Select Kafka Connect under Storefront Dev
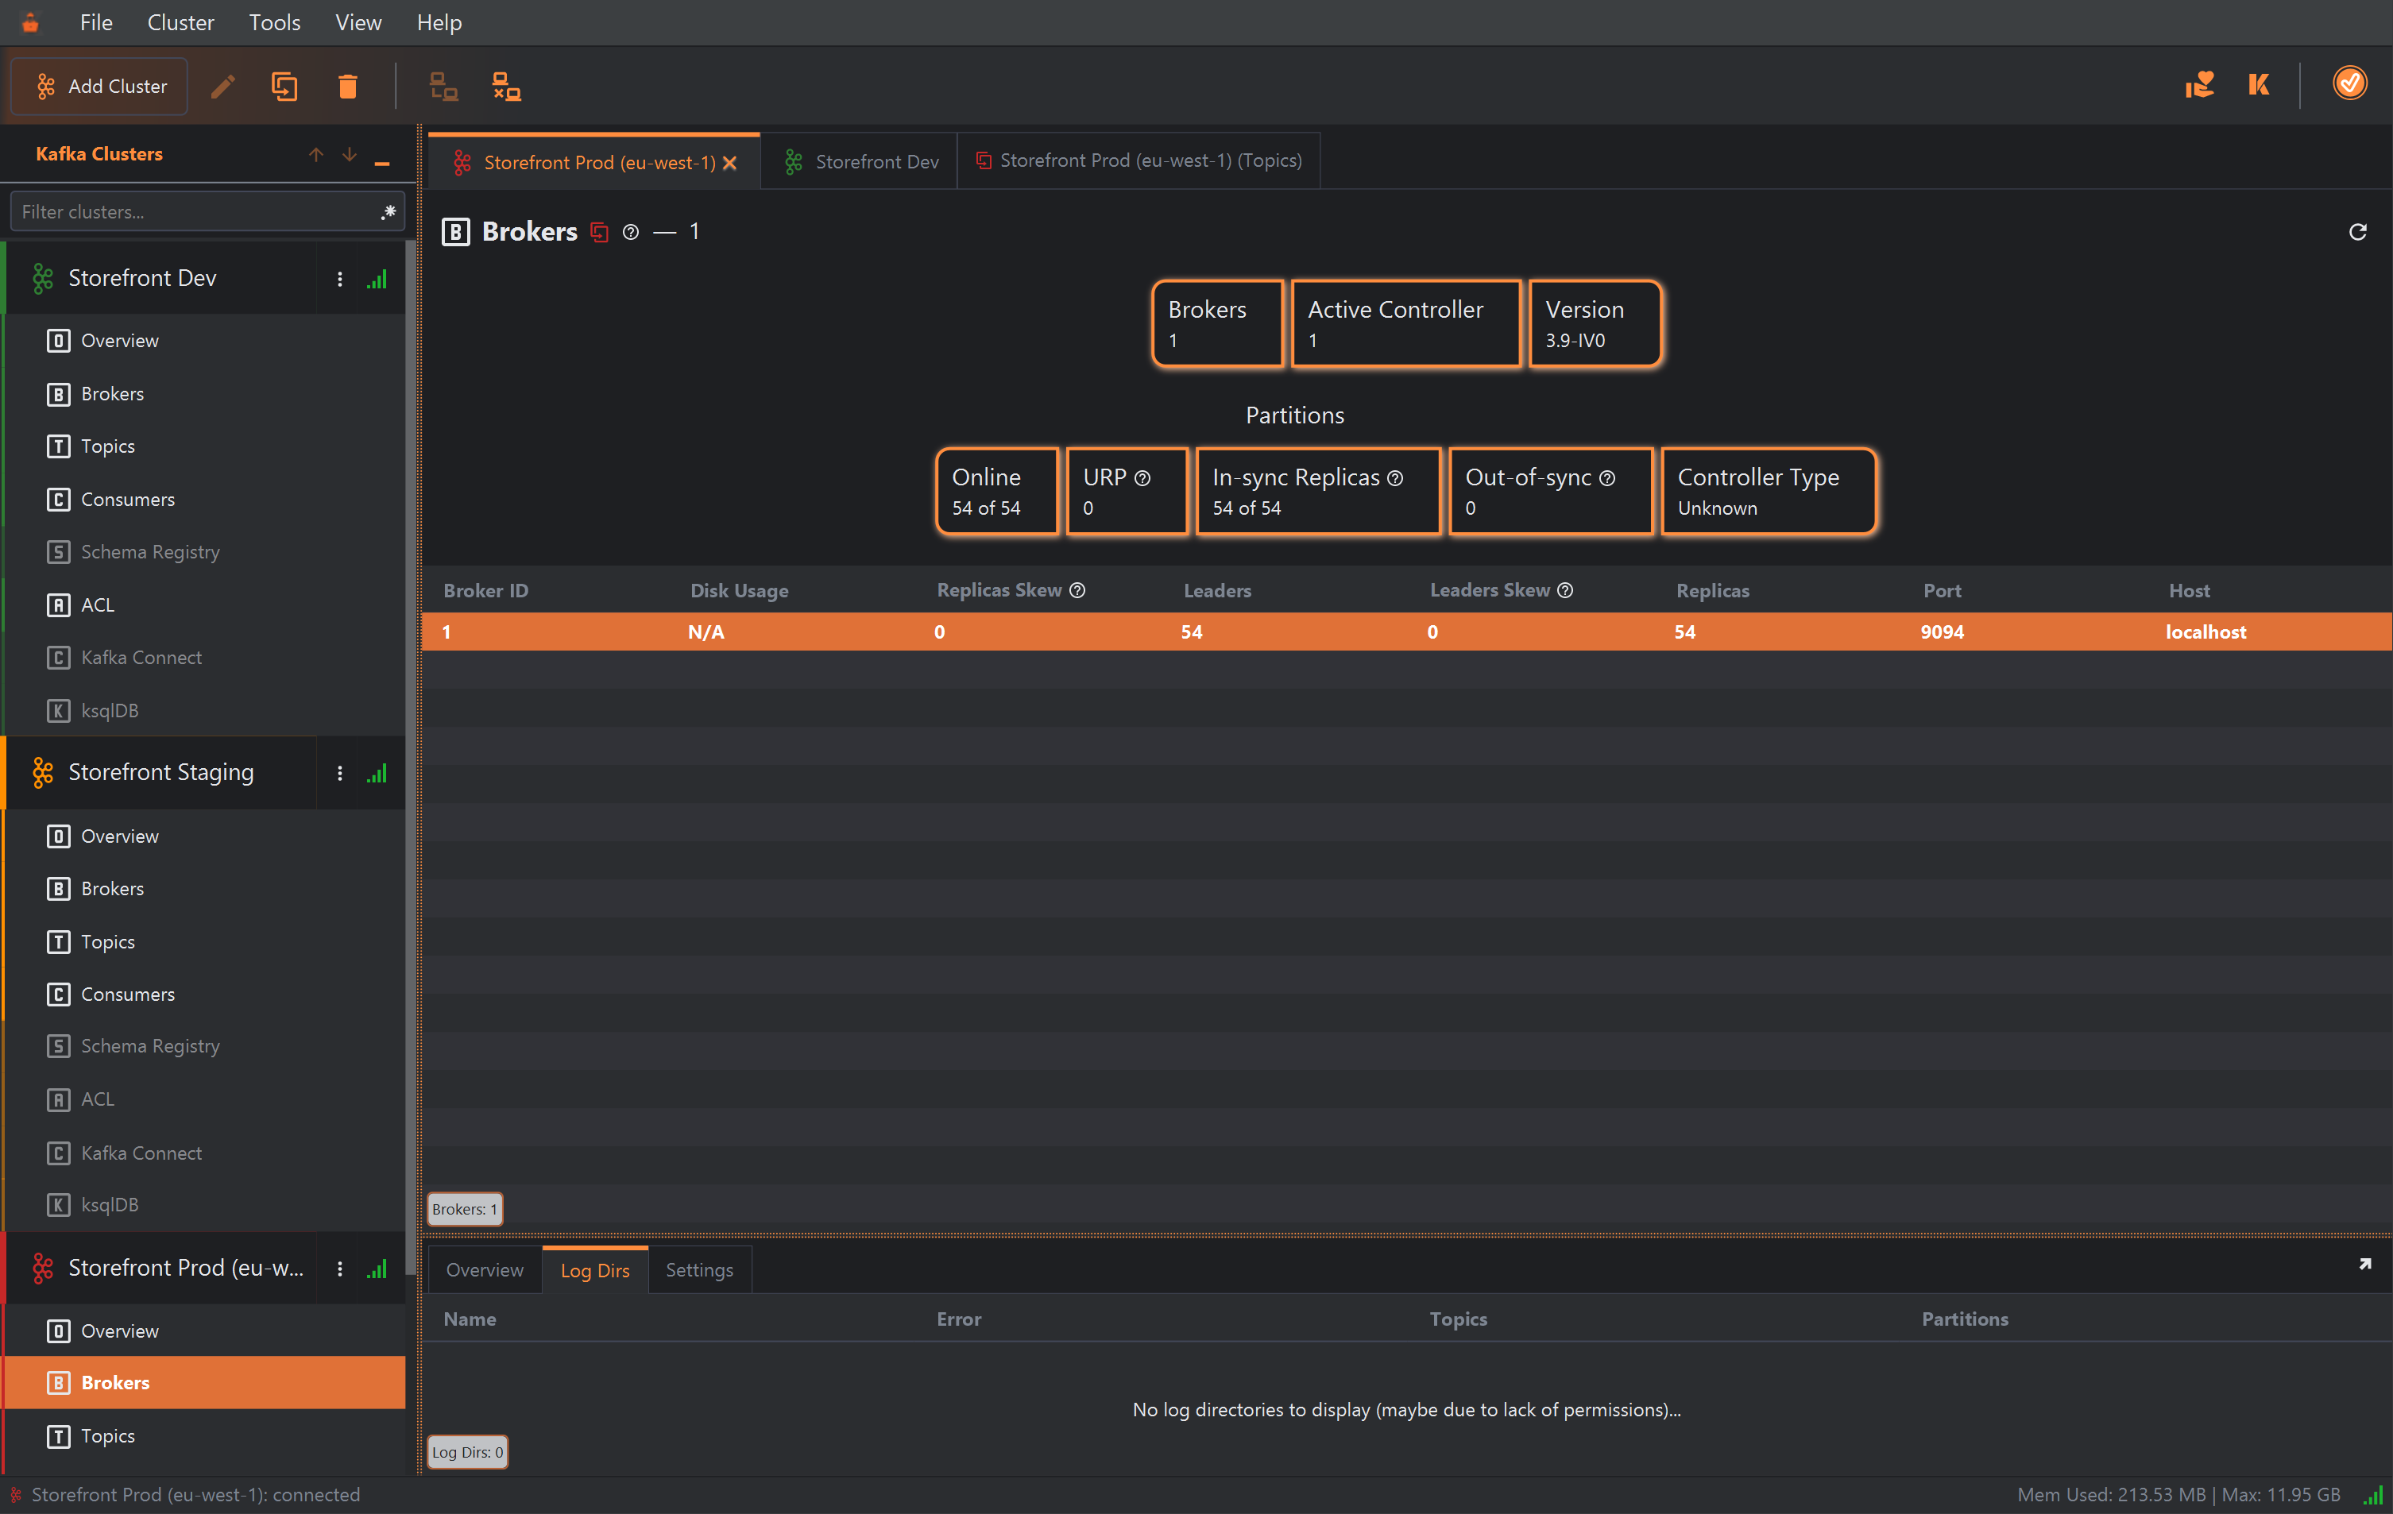The image size is (2393, 1514). click(203, 657)
